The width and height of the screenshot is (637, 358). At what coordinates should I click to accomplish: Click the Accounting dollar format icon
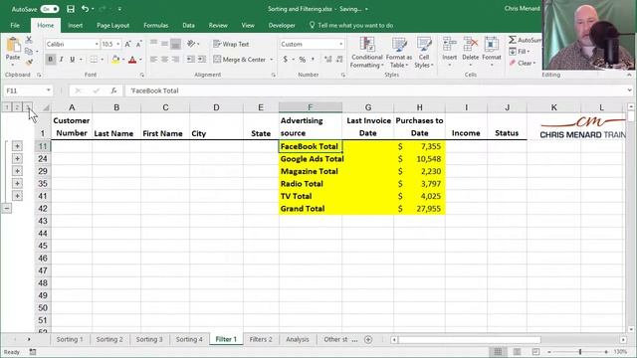pos(286,60)
